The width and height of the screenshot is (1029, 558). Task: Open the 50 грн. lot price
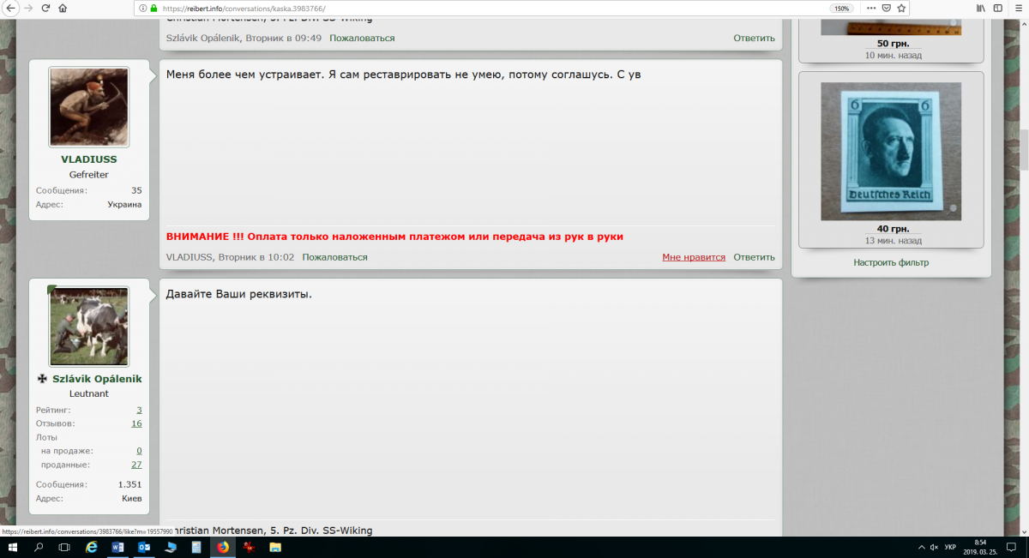(x=893, y=44)
